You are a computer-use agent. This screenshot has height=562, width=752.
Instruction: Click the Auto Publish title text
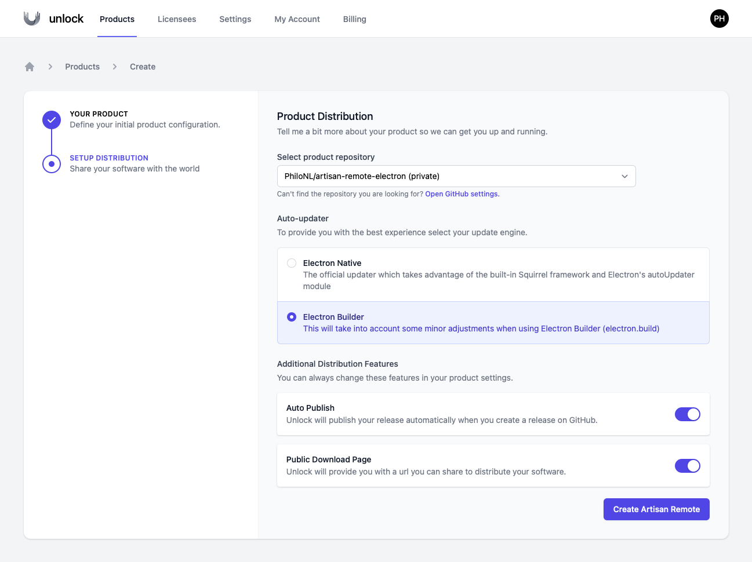[310, 408]
